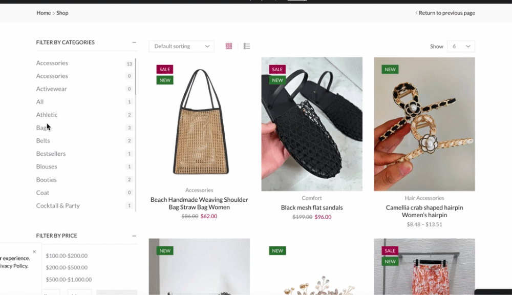Open the straw shoulder bag product image
Viewport: 512px width, 295px height.
click(x=199, y=120)
